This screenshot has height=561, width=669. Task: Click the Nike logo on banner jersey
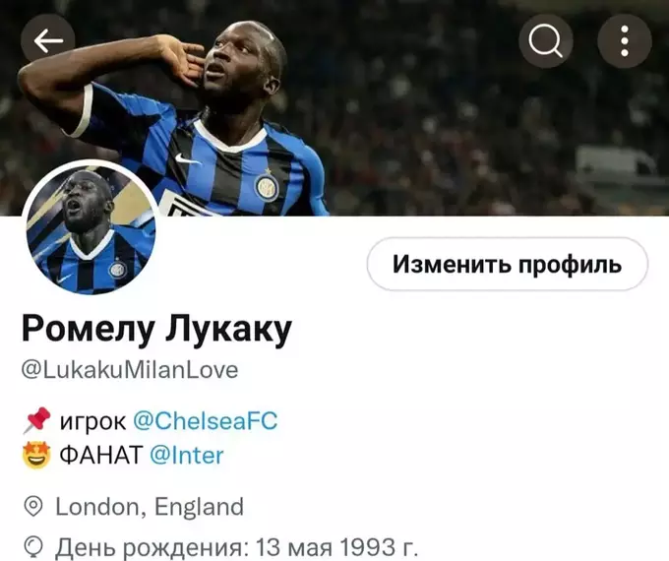coord(187,159)
